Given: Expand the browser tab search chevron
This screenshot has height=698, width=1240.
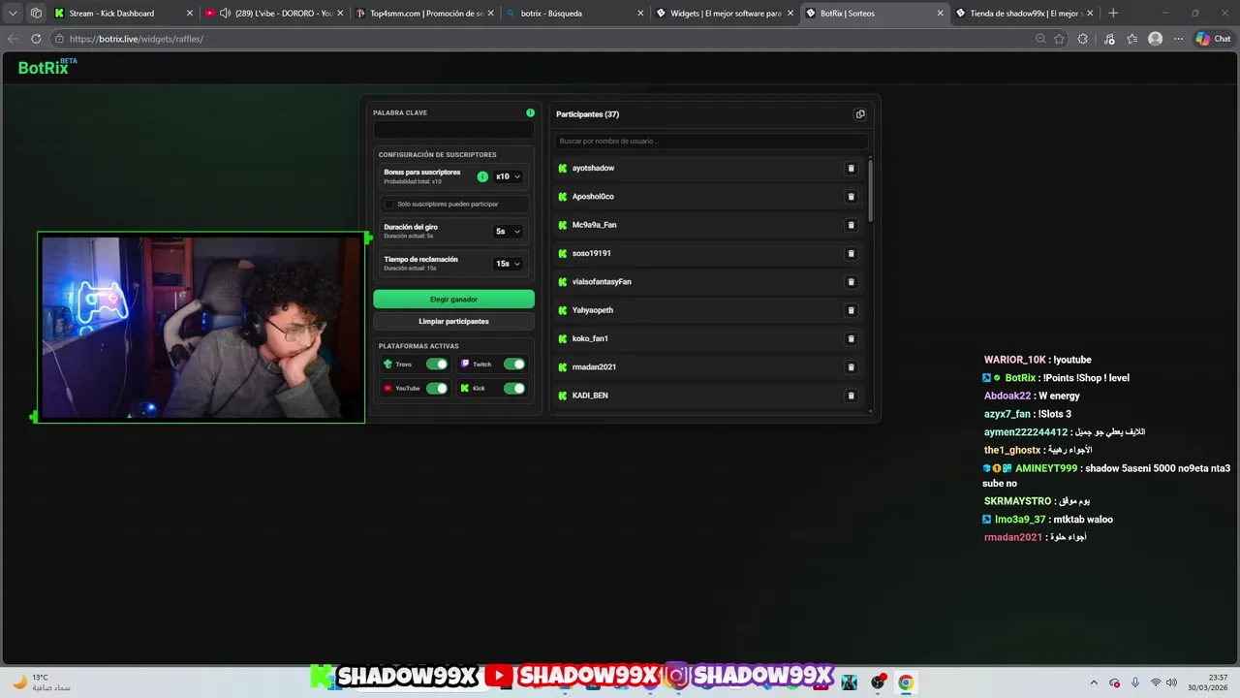Looking at the screenshot, I should pos(13,14).
